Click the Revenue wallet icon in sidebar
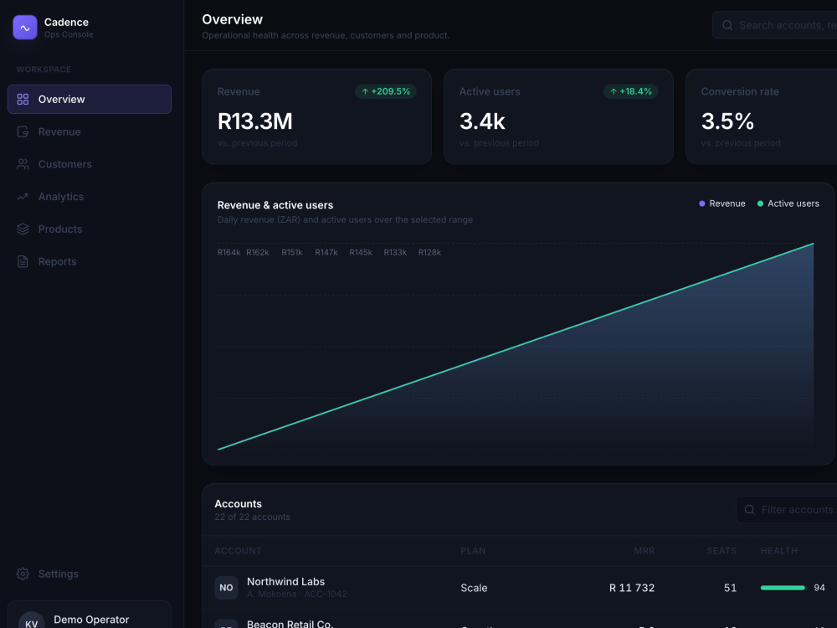 click(23, 132)
